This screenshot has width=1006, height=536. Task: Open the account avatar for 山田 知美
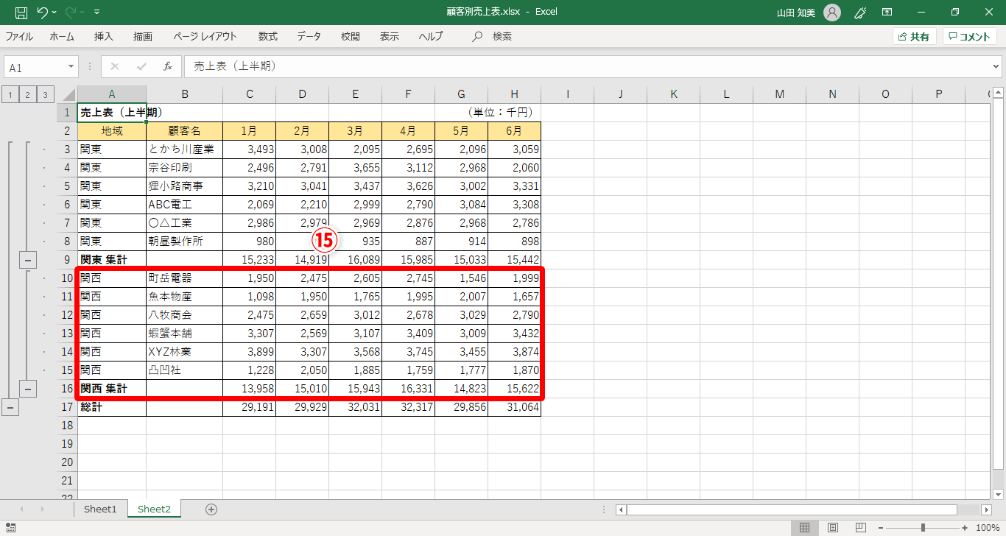tap(832, 12)
